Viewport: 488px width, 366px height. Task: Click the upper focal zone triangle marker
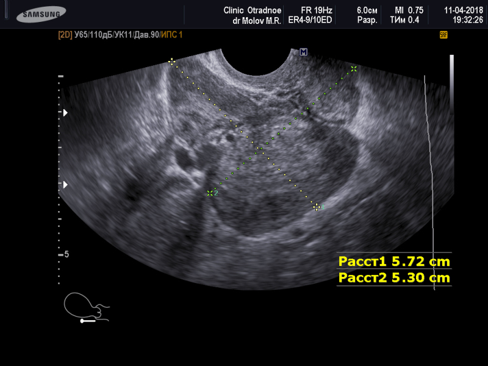tap(65, 113)
